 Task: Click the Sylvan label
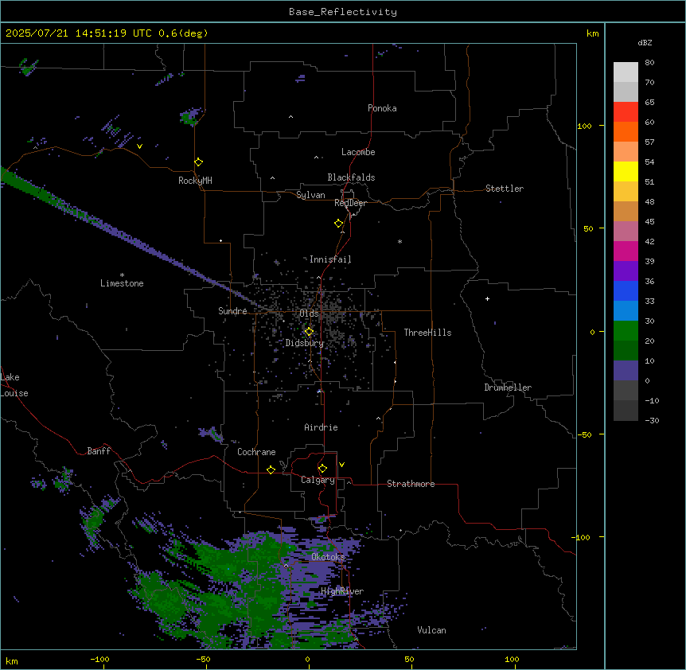tap(310, 195)
